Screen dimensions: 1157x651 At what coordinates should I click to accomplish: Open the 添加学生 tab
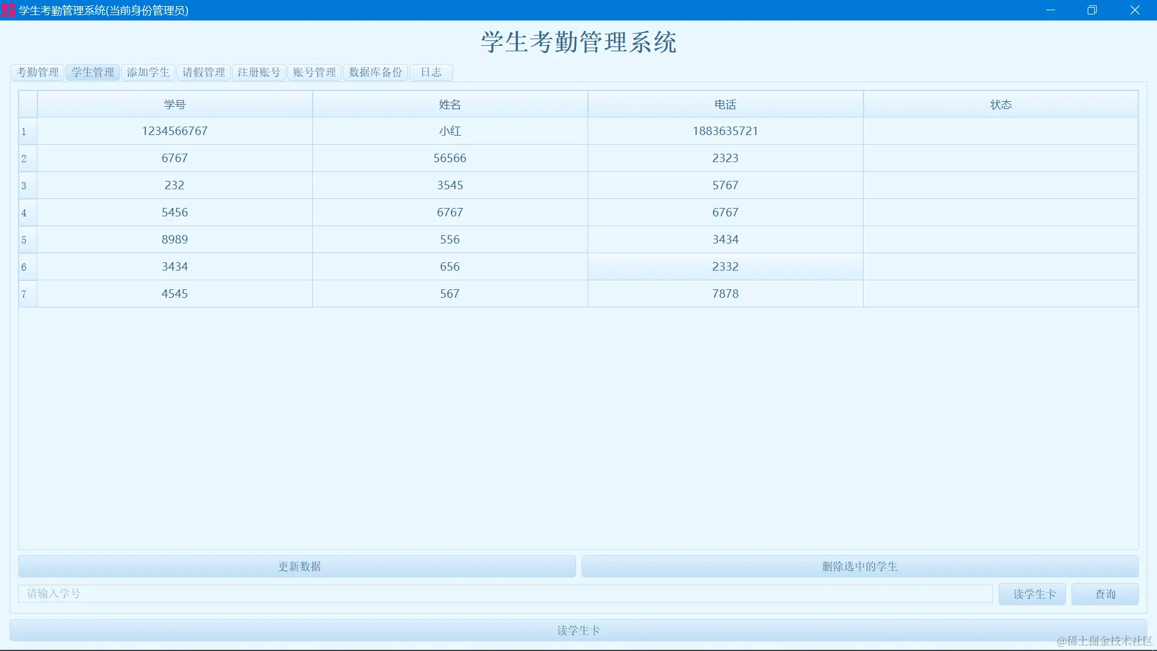[148, 72]
